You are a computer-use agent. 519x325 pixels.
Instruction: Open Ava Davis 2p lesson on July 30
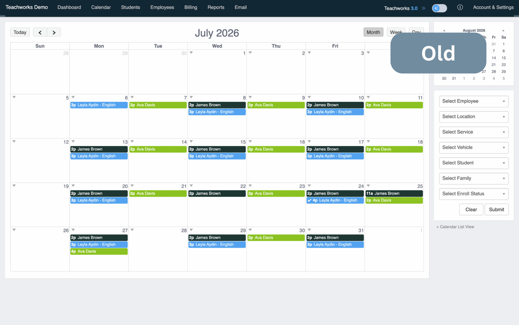click(x=276, y=238)
